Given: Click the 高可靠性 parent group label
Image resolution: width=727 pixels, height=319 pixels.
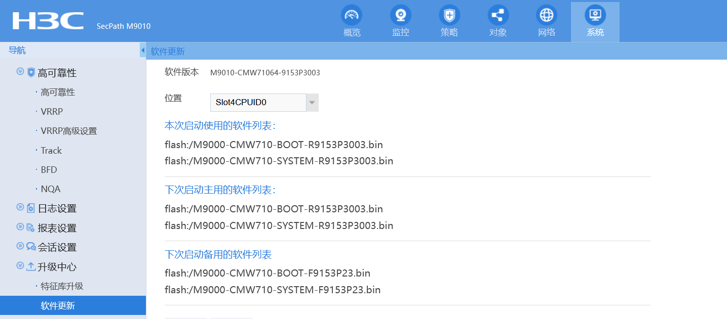Looking at the screenshot, I should tap(57, 73).
